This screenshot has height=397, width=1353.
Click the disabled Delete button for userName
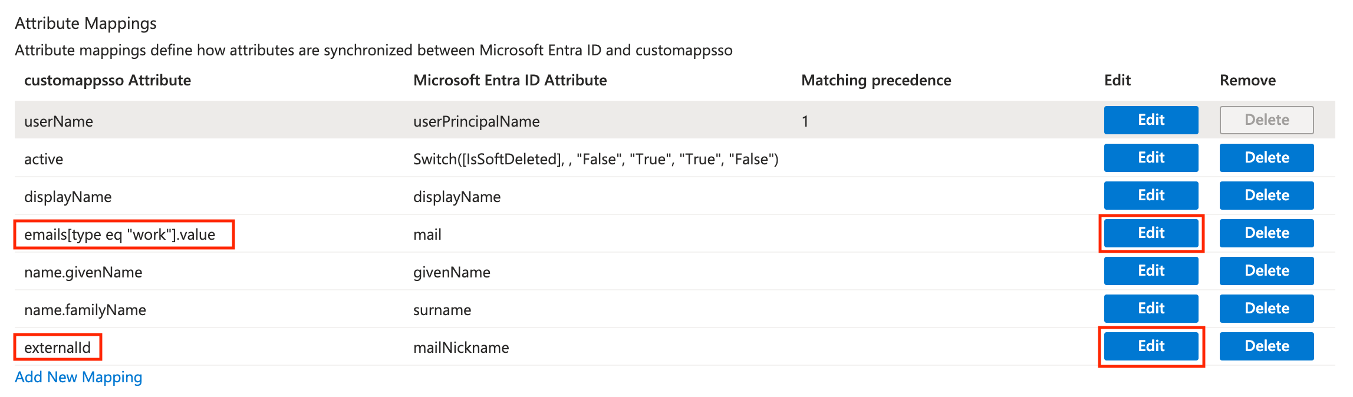pos(1266,120)
